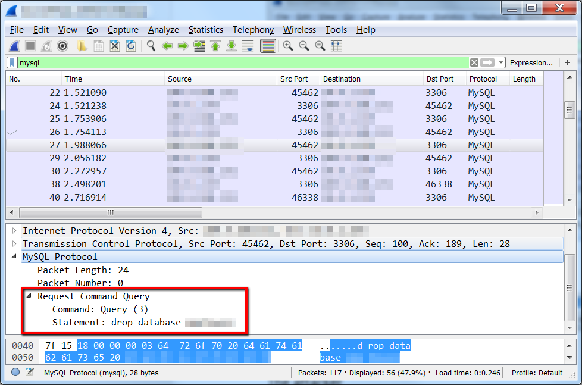The width and height of the screenshot is (582, 385).
Task: Toggle packet colorization icon
Action: point(268,46)
